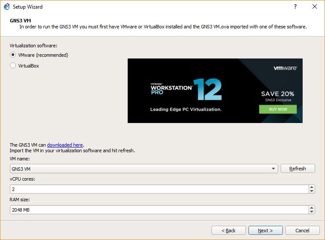Click the 'RAM size:' label

[20, 200]
